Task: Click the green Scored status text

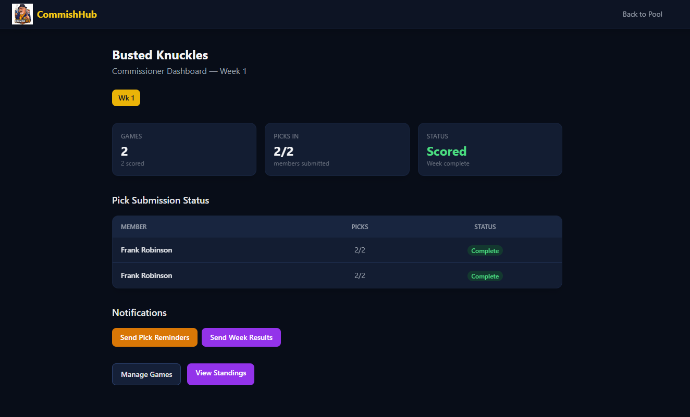Action: point(447,151)
